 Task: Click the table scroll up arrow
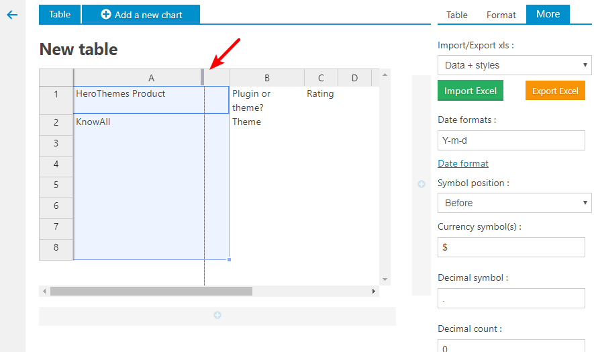tap(385, 75)
